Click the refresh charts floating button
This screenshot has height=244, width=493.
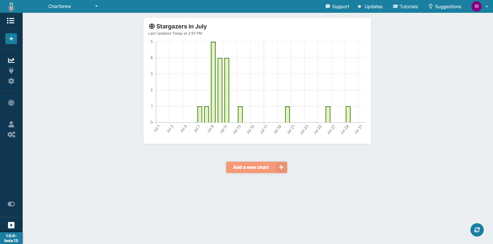click(x=477, y=230)
